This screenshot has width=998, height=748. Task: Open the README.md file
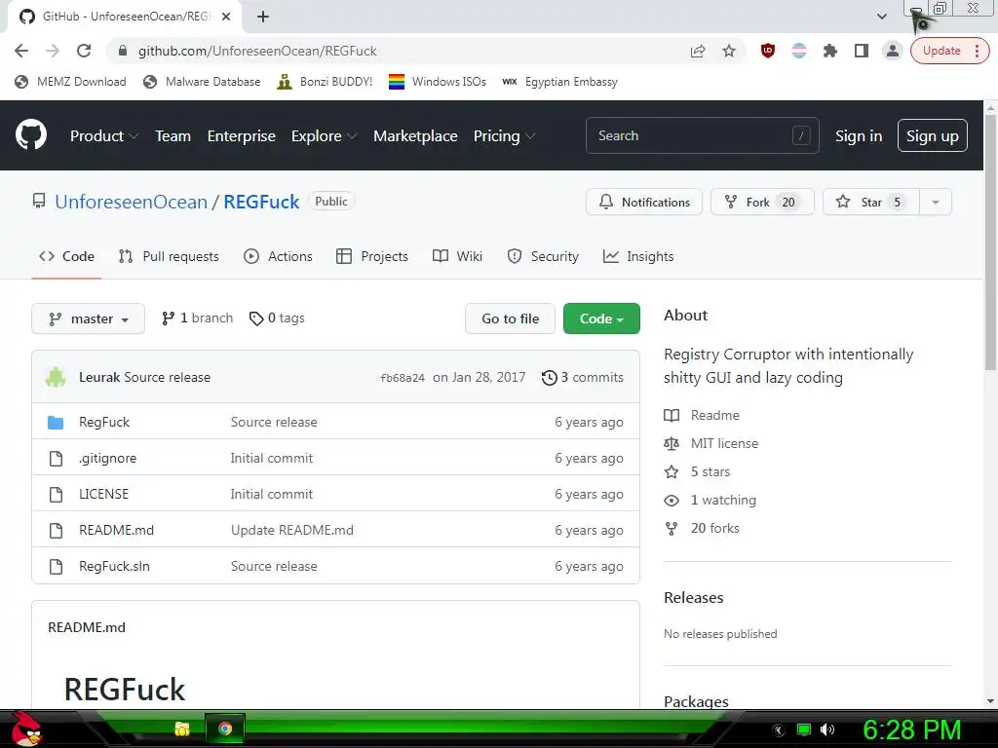pyautogui.click(x=117, y=530)
